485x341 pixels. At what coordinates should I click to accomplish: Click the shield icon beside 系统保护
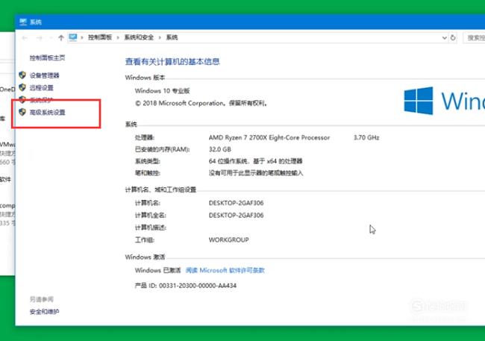[22, 100]
